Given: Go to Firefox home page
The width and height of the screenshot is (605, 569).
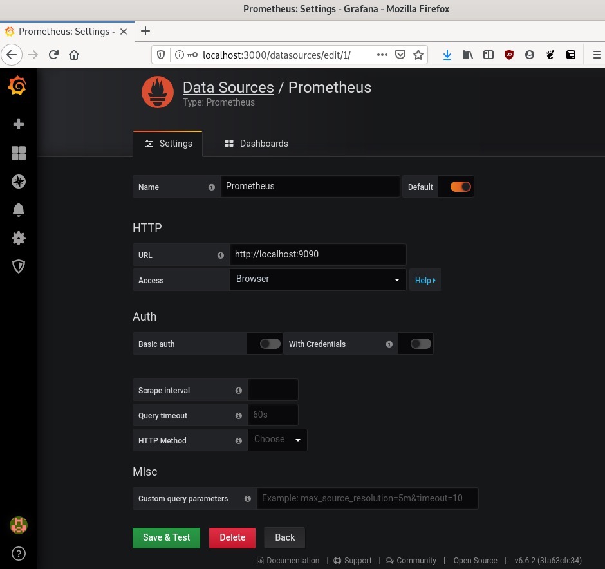Looking at the screenshot, I should click(x=74, y=55).
